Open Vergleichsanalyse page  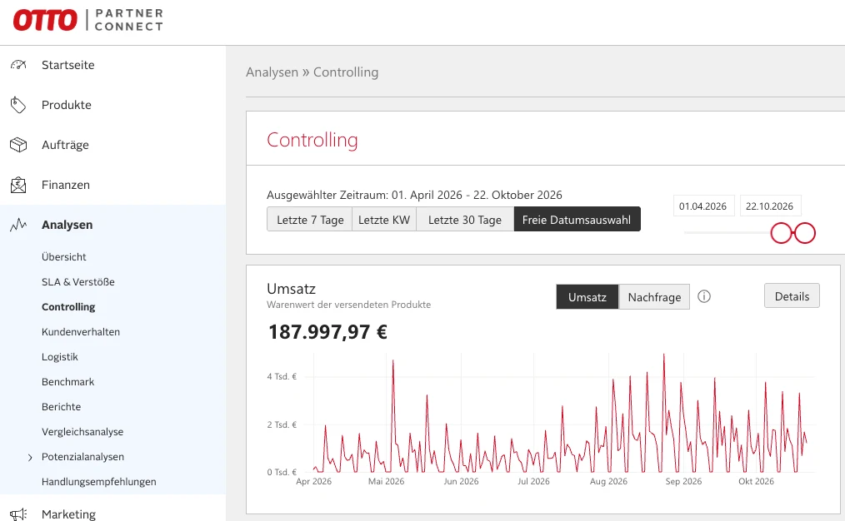pyautogui.click(x=82, y=432)
